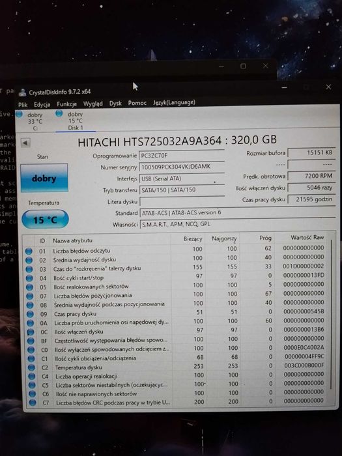Click the blue dobry health status button
The height and width of the screenshot is (456, 342).
tap(44, 178)
